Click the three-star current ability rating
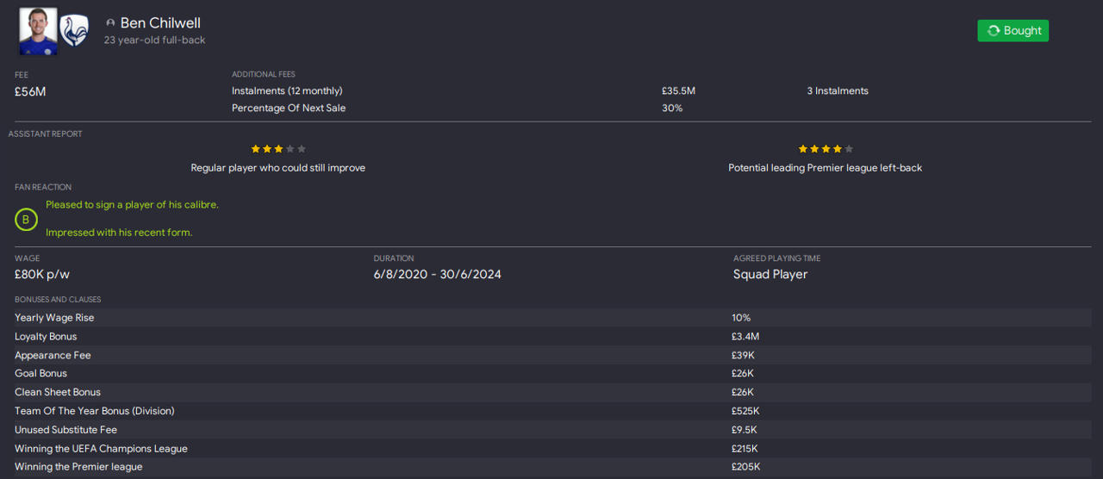This screenshot has width=1103, height=479. (277, 149)
